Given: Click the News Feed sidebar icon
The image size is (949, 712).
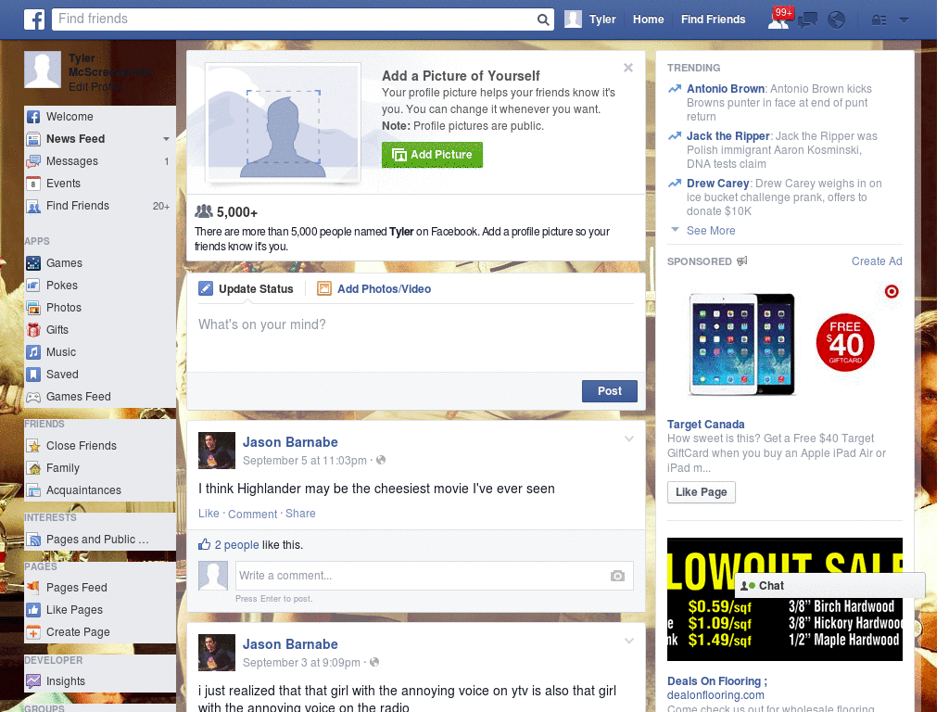Looking at the screenshot, I should click(33, 139).
